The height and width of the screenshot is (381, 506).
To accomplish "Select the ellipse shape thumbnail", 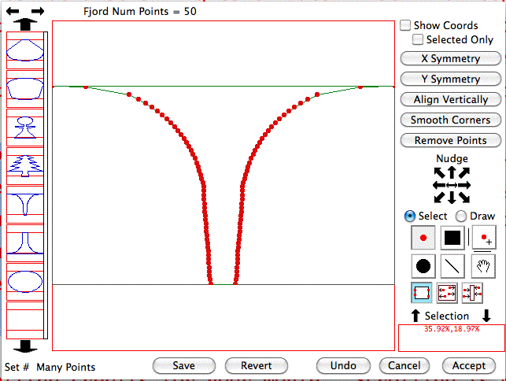I will [x=25, y=281].
